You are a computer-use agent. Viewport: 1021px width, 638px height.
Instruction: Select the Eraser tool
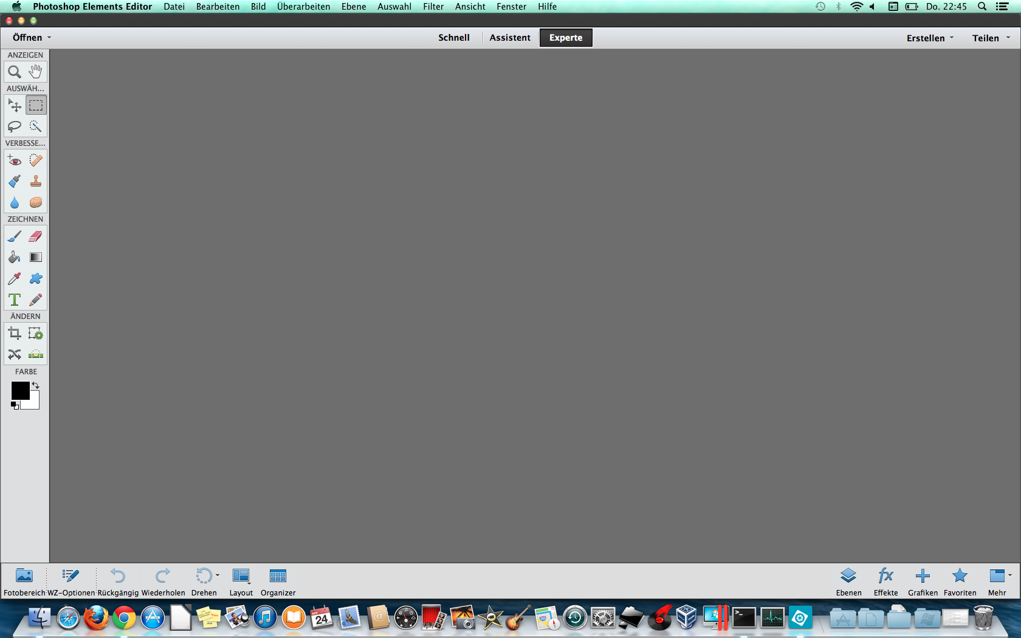coord(36,236)
